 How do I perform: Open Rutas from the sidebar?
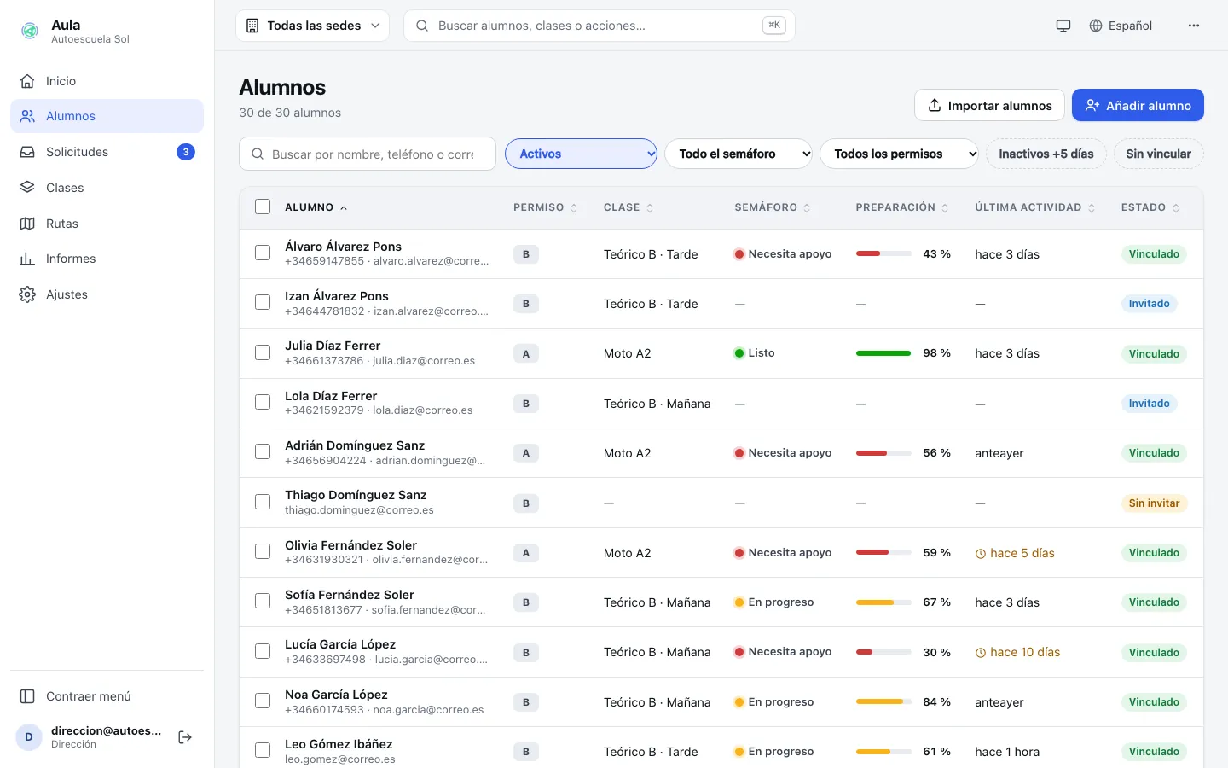(107, 224)
